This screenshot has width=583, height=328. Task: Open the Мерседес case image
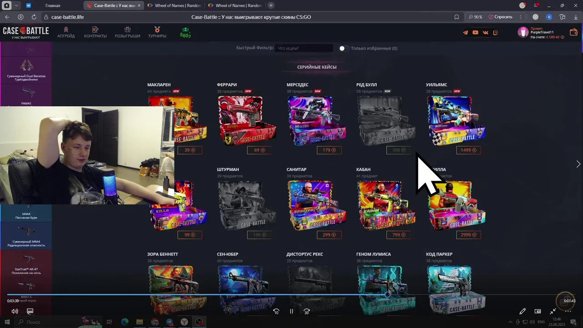point(316,120)
